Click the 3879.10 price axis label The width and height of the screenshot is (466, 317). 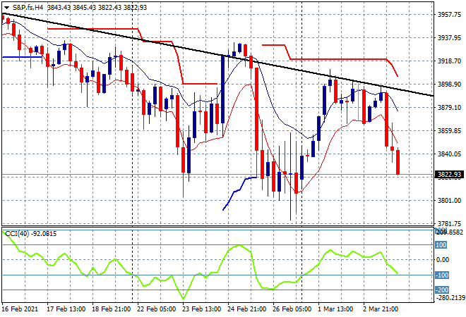pos(449,107)
